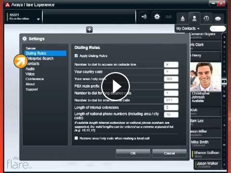Open the contacts person icon tab
Viewport: 231px width, 173px height.
point(194,18)
